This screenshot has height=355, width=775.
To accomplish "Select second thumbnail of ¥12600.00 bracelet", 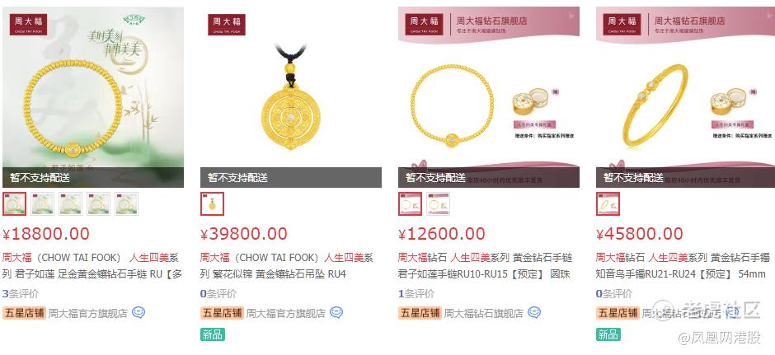I will point(438,204).
